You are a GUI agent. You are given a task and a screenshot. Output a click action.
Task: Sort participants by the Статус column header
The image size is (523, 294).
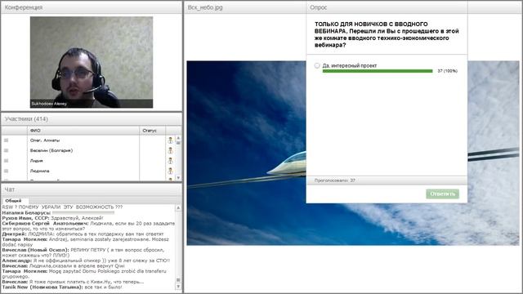pyautogui.click(x=153, y=131)
